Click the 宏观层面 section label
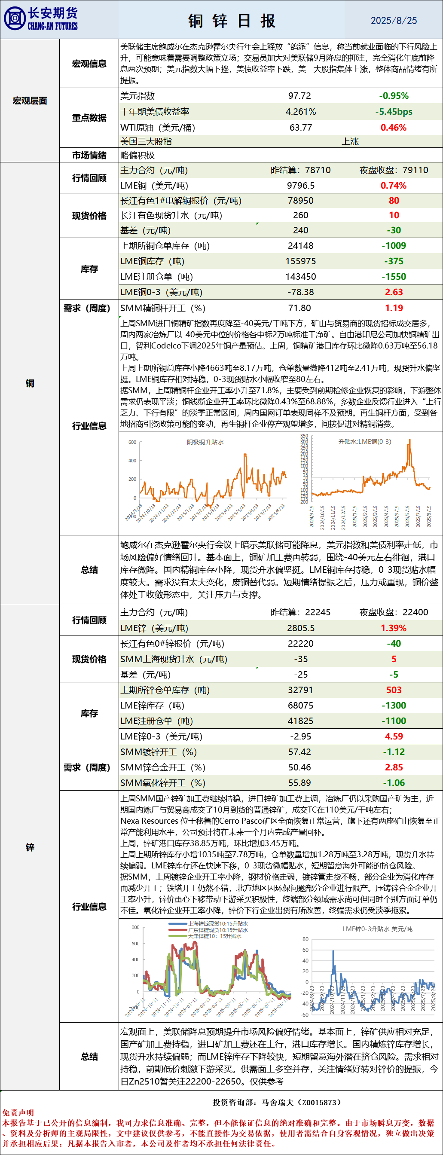The width and height of the screenshot is (443, 1155). click(x=30, y=101)
